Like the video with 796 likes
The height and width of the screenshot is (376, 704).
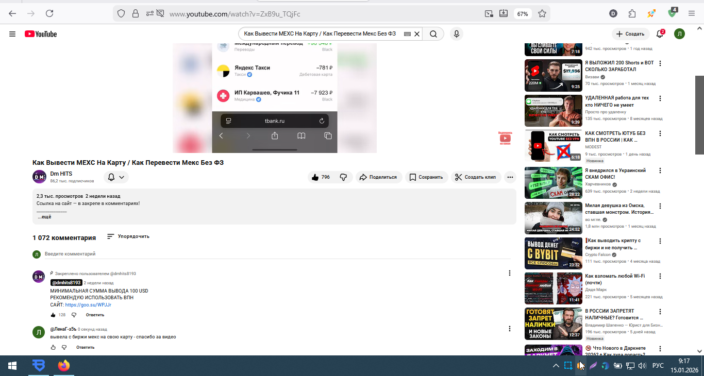[321, 177]
